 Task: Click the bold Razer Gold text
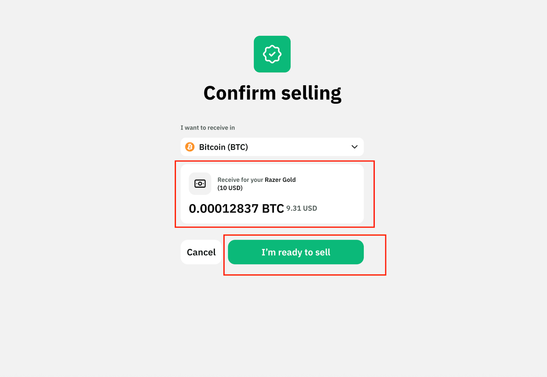[x=280, y=180]
